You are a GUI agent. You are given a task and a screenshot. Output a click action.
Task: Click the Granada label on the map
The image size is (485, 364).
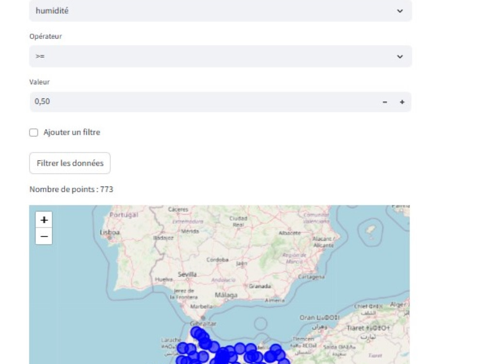click(x=259, y=286)
